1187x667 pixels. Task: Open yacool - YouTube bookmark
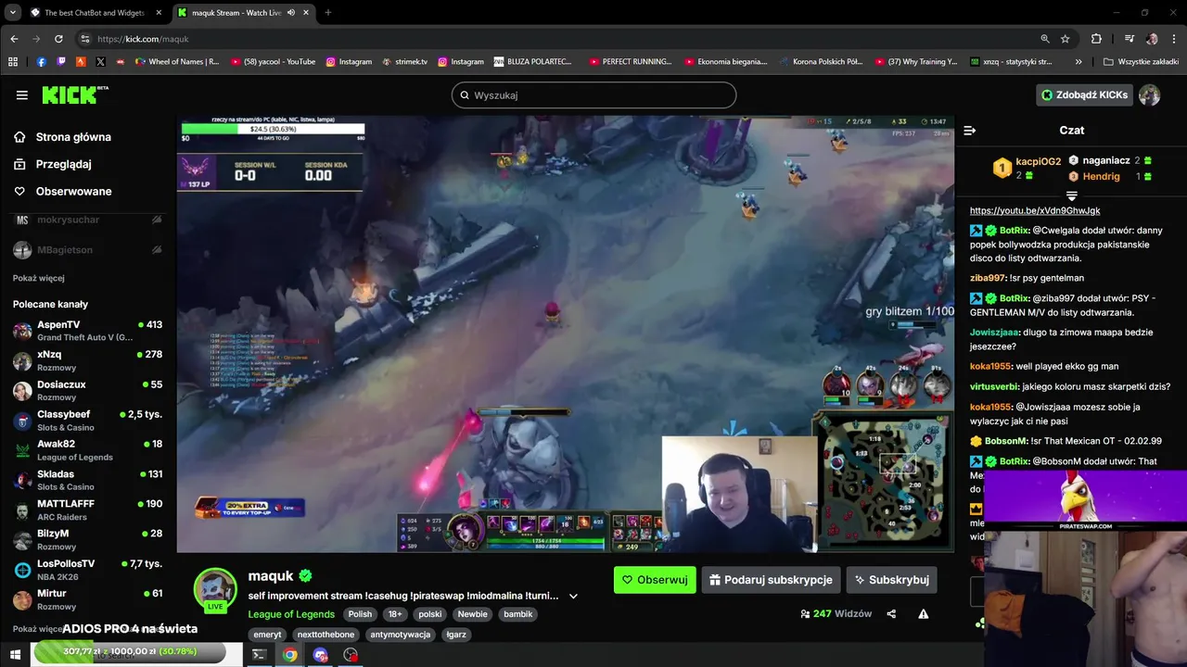pos(273,62)
